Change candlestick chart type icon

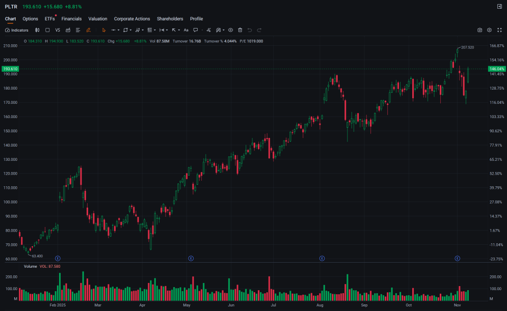[37, 30]
